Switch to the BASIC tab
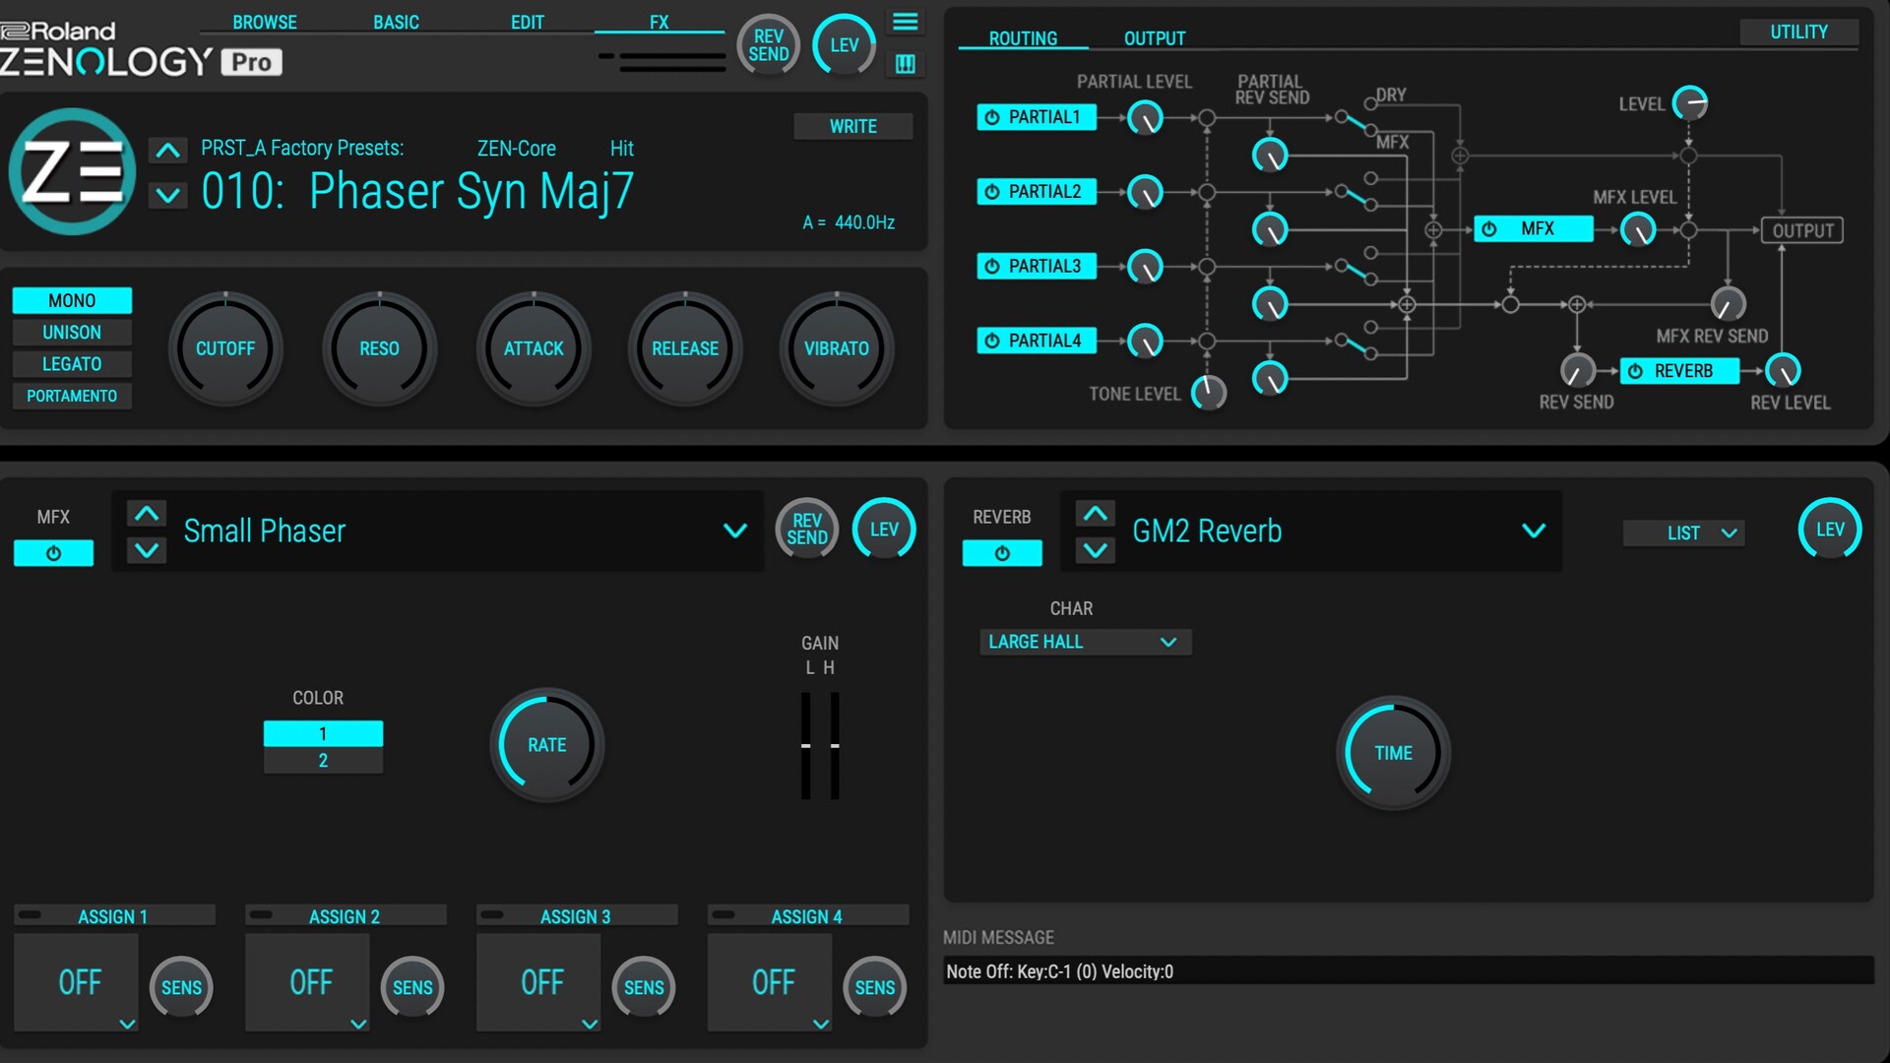Screen dimensions: 1890x1063 pos(396,22)
